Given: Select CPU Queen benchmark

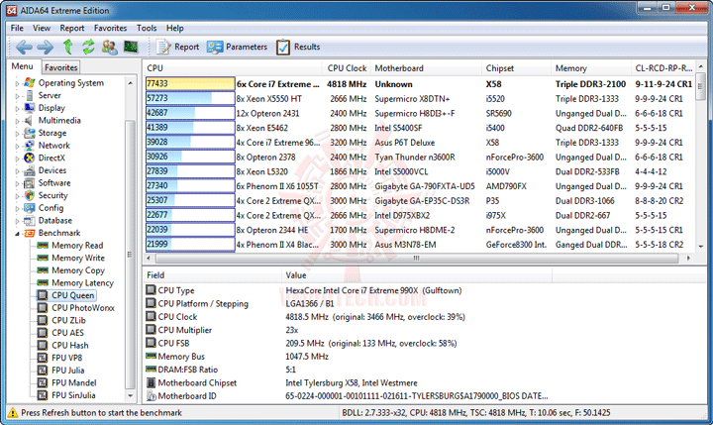Looking at the screenshot, I should coord(72,295).
